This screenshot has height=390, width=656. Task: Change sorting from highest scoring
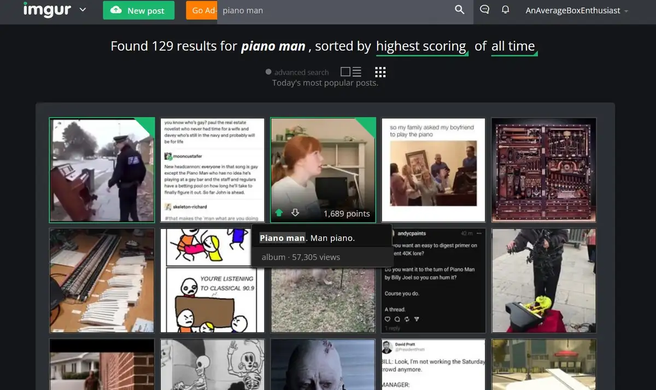click(x=421, y=47)
